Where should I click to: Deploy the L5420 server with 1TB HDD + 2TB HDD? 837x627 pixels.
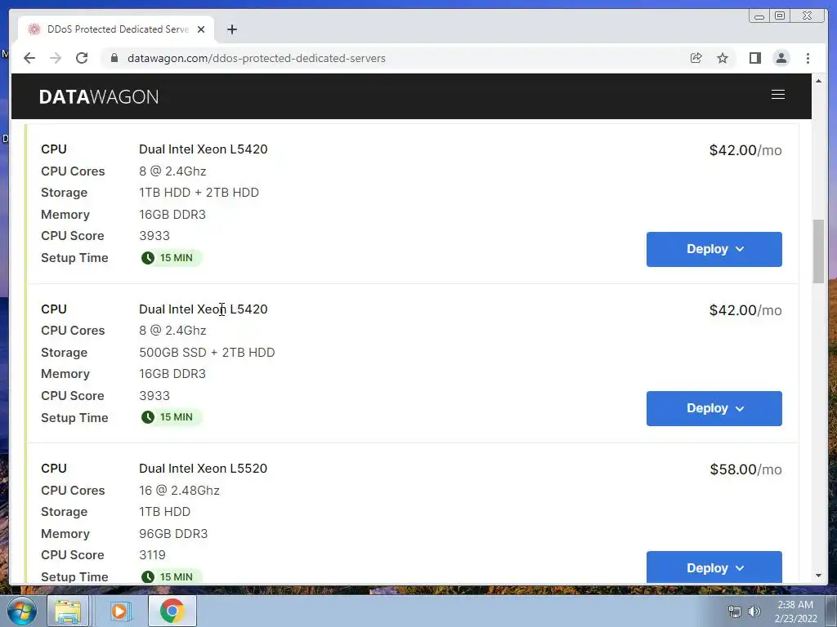[714, 249]
